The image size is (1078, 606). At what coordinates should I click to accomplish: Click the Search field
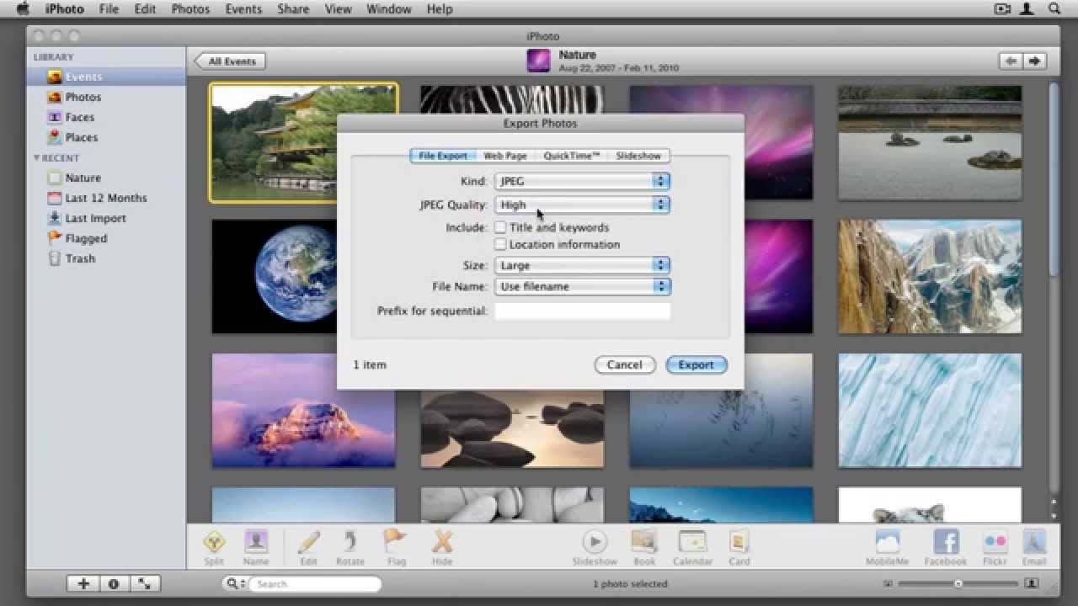click(x=313, y=583)
